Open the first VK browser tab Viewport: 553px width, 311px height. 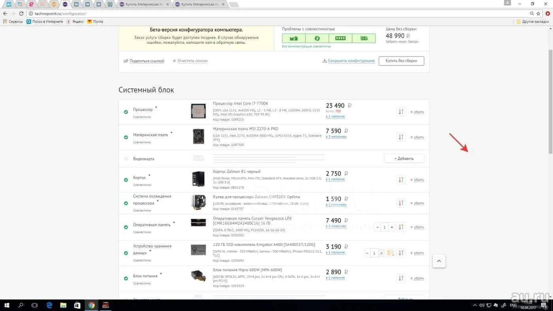pos(76,4)
